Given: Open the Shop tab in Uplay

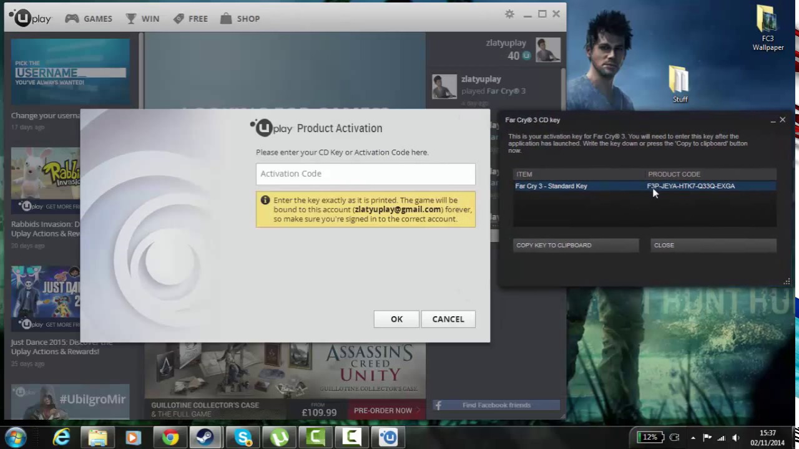Looking at the screenshot, I should [x=240, y=19].
